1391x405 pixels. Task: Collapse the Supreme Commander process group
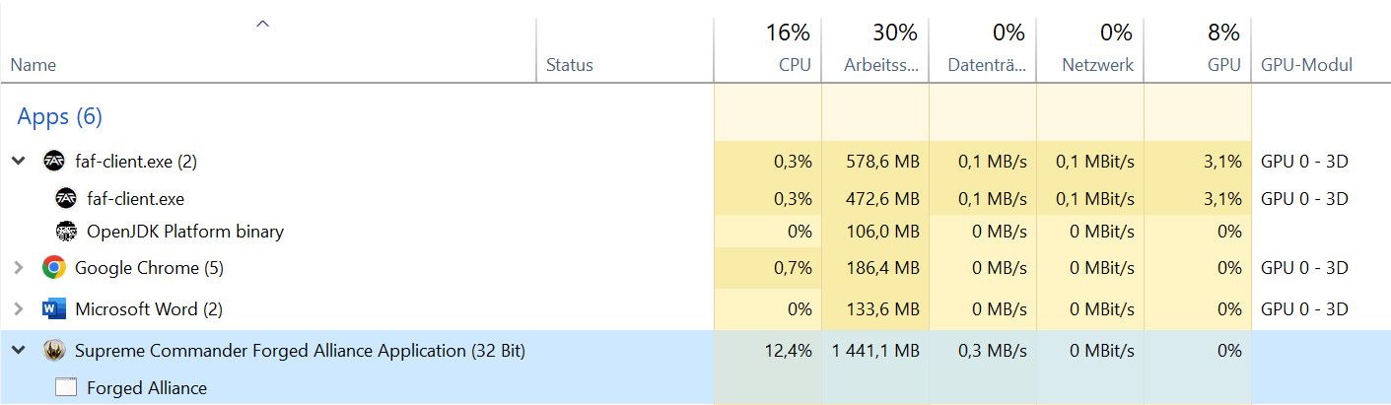coord(18,350)
